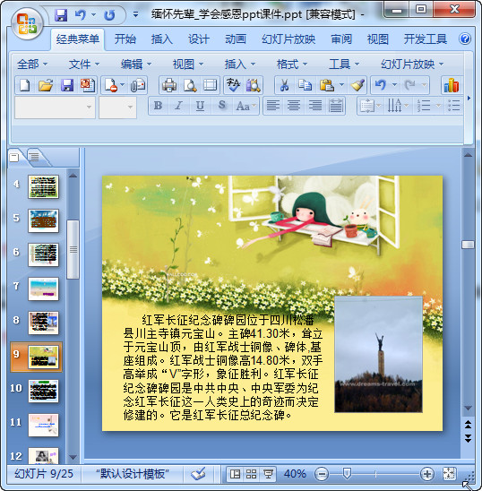Show outline pane tab
This screenshot has width=482, height=491.
pos(34,156)
